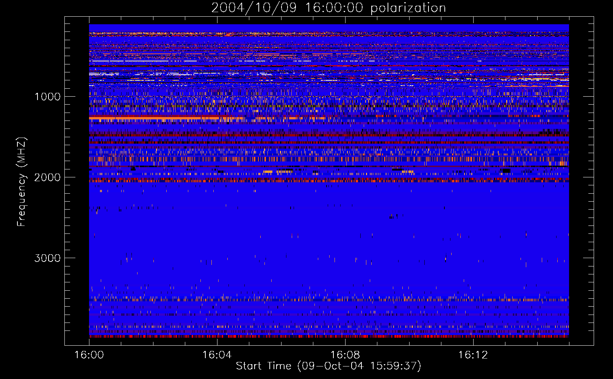This screenshot has width=613, height=379.
Task: Select the 2000 frequency axis label
Action: pyautogui.click(x=47, y=177)
